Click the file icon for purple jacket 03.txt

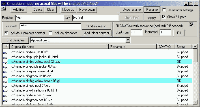click(x=5, y=67)
